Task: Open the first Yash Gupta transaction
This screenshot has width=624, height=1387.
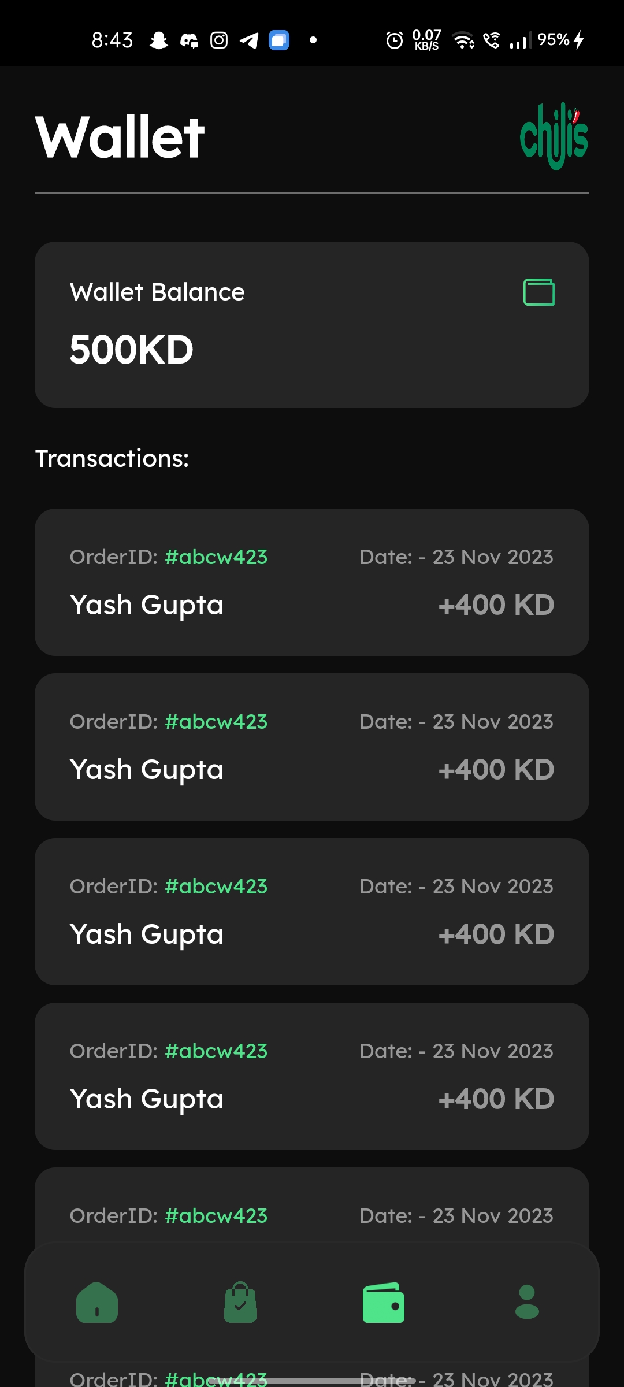Action: [x=312, y=582]
